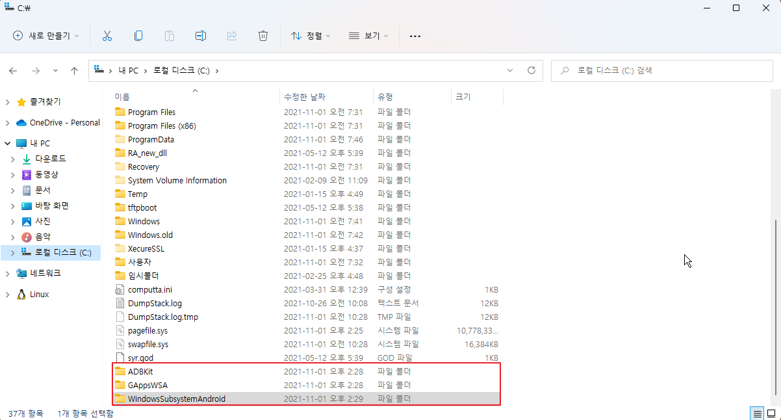Viewport: 781px width, 420px height.
Task: Click the Share icon in the toolbar
Action: (231, 36)
